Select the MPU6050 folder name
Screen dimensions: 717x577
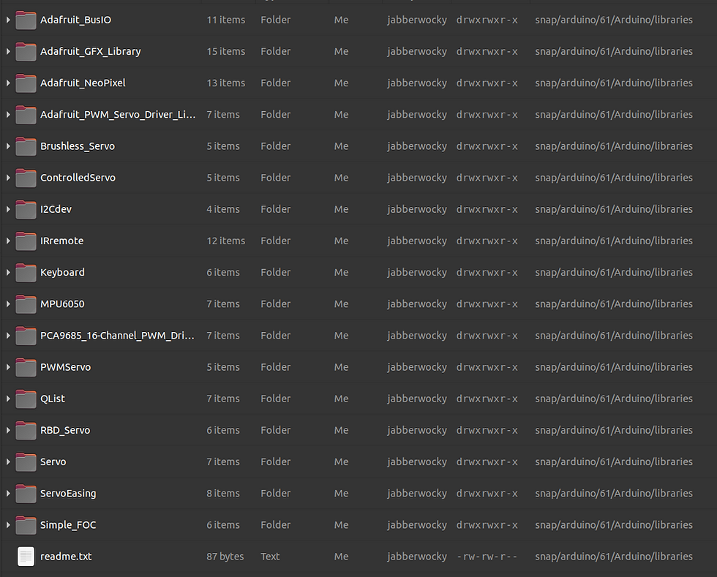tap(62, 304)
